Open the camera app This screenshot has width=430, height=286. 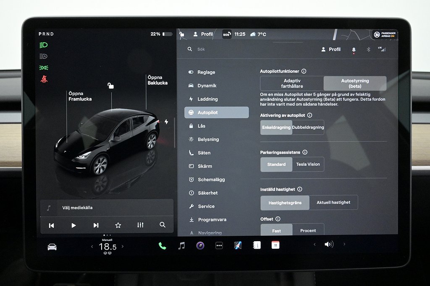[x=200, y=245]
